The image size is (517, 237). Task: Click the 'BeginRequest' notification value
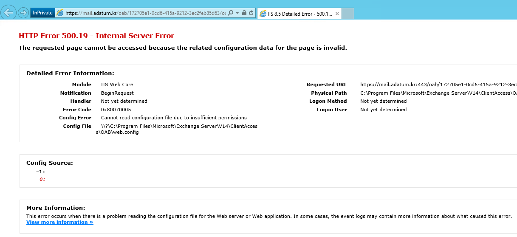coord(117,93)
